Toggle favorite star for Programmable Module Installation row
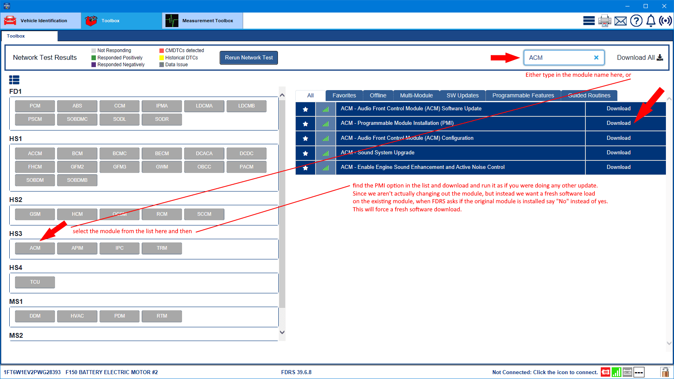This screenshot has width=674, height=379. click(x=305, y=124)
